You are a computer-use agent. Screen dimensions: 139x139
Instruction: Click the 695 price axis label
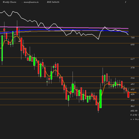coord(133,44)
